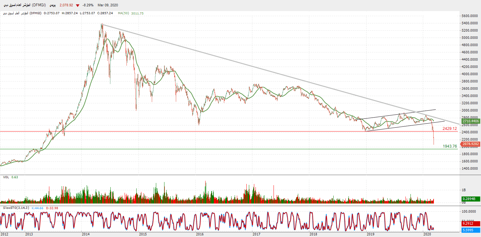The height and width of the screenshot is (237, 481).
Task: Select the red 2429.12 level label
Action: pos(450,129)
